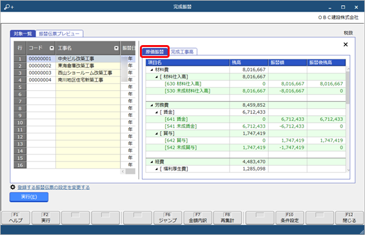Click the detail table vertical scrollbar
The image size is (365, 235).
pos(348,88)
